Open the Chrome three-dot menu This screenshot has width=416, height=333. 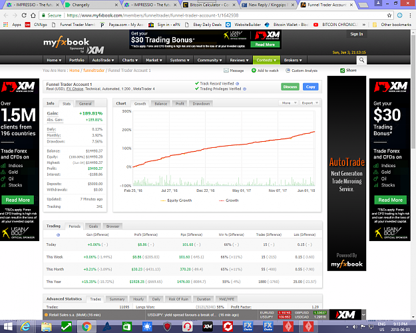411,15
